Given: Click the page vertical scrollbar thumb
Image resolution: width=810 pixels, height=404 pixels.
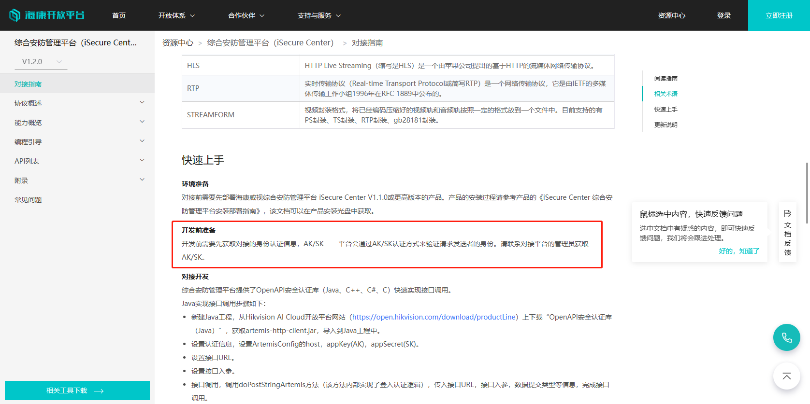Looking at the screenshot, I should tap(807, 193).
